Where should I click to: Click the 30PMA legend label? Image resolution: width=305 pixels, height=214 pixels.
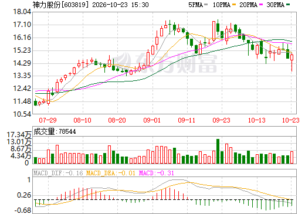tap(275, 5)
